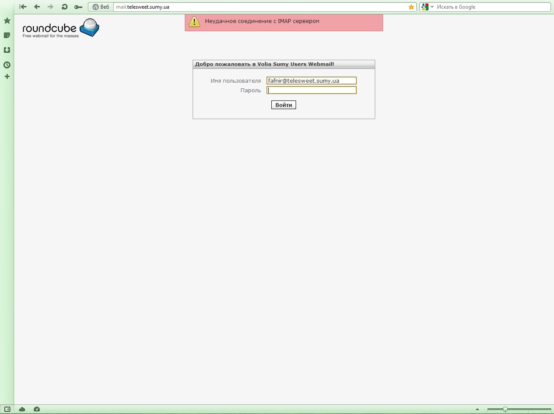Screen dimensions: 554x414
Task: Expand the zoom level arrow menu
Action: (x=477, y=409)
